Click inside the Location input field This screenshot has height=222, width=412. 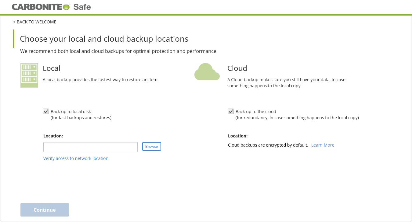(90, 147)
